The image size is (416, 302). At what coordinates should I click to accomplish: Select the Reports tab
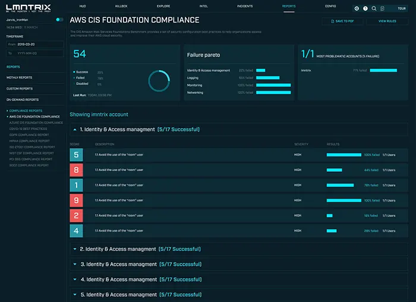[x=289, y=6]
